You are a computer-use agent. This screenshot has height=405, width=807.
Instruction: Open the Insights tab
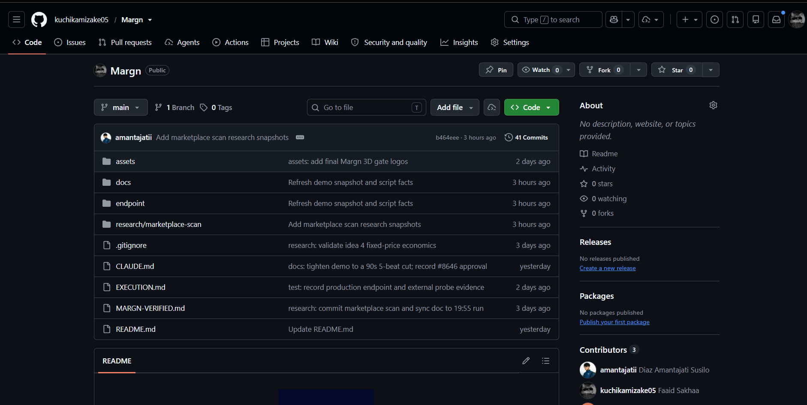coord(459,42)
